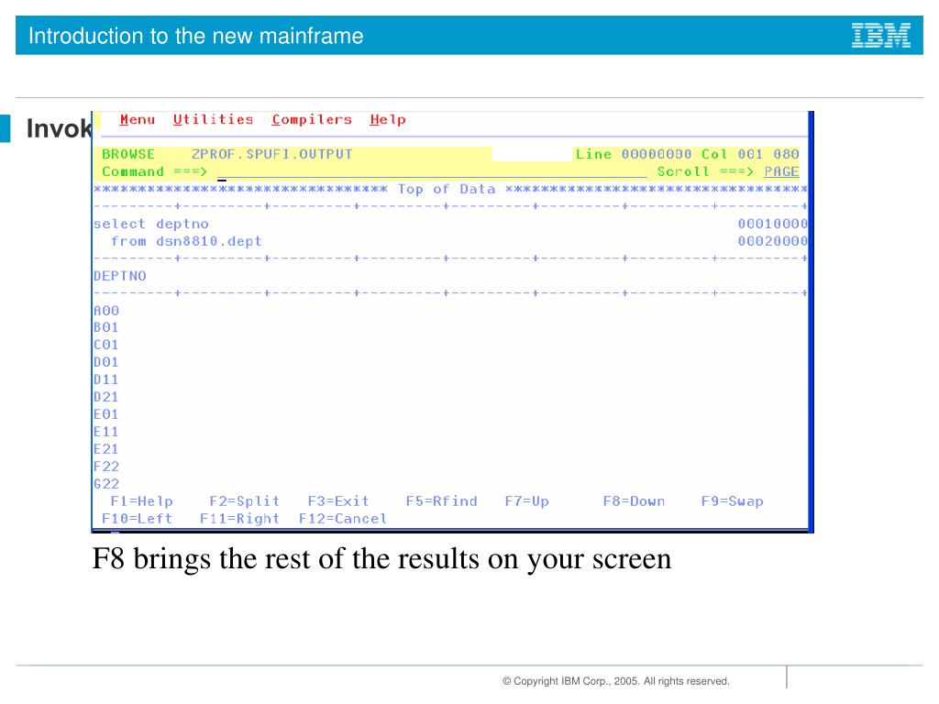Viewport: 939px width, 704px height.
Task: Click the F8 caption below the terminal
Action: (x=381, y=559)
